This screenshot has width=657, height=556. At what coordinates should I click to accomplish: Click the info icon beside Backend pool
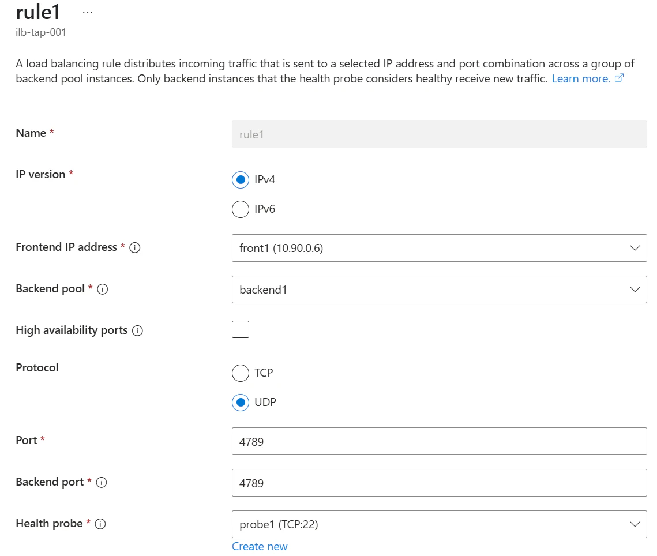pos(103,290)
